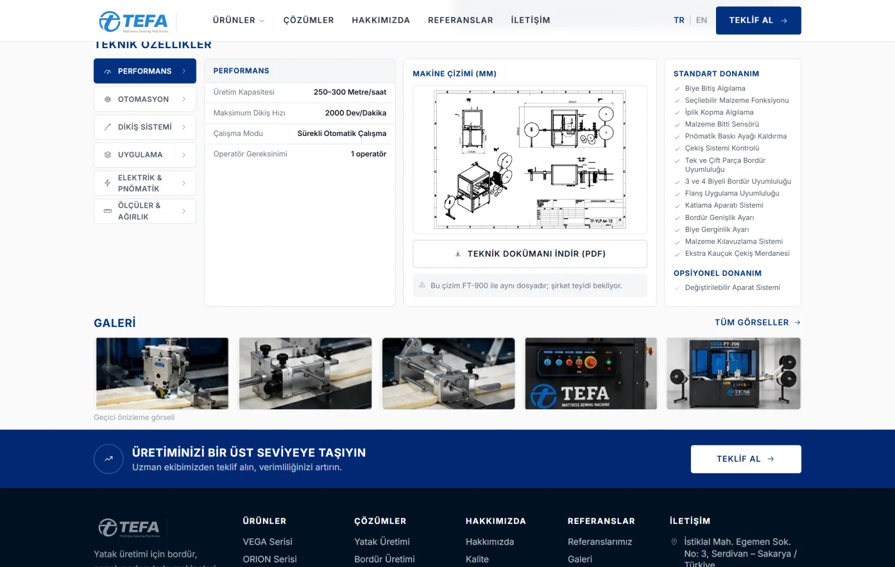Screen dimensions: 895x567
Task: Click the download icon on the PDF button
Action: (x=458, y=254)
